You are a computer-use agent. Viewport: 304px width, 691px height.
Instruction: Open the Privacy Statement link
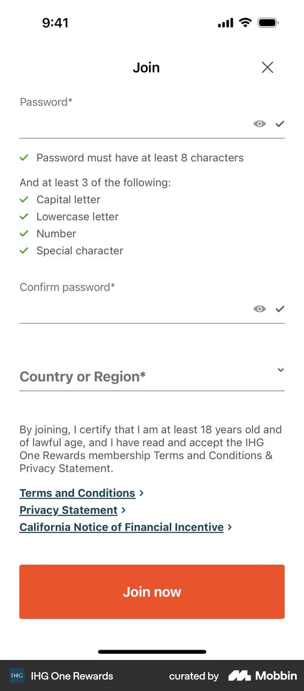coord(69,510)
